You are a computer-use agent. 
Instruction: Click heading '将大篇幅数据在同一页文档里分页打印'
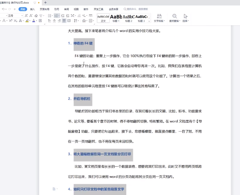[102, 154]
